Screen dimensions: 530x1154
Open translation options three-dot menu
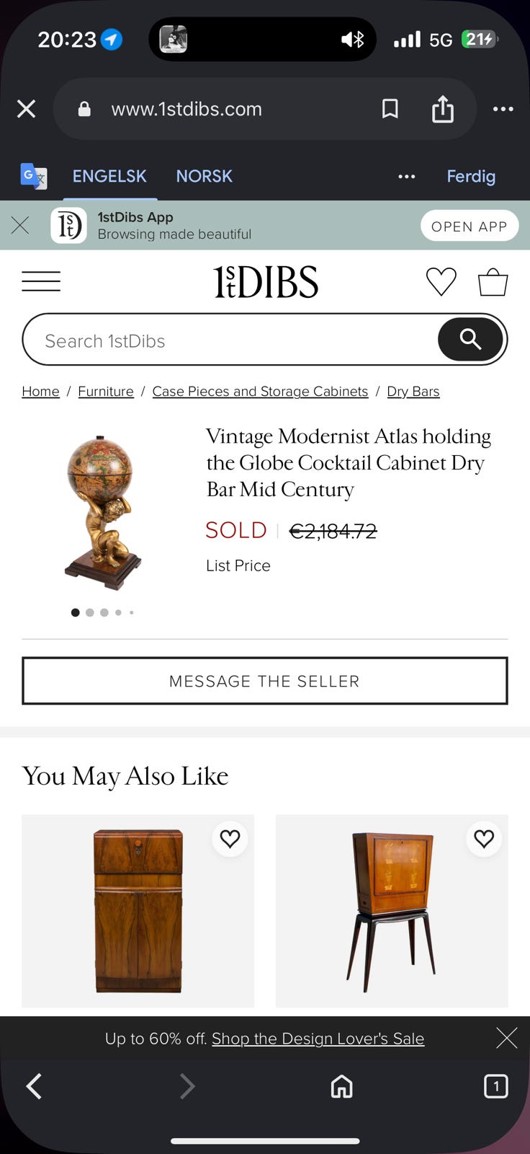407,176
